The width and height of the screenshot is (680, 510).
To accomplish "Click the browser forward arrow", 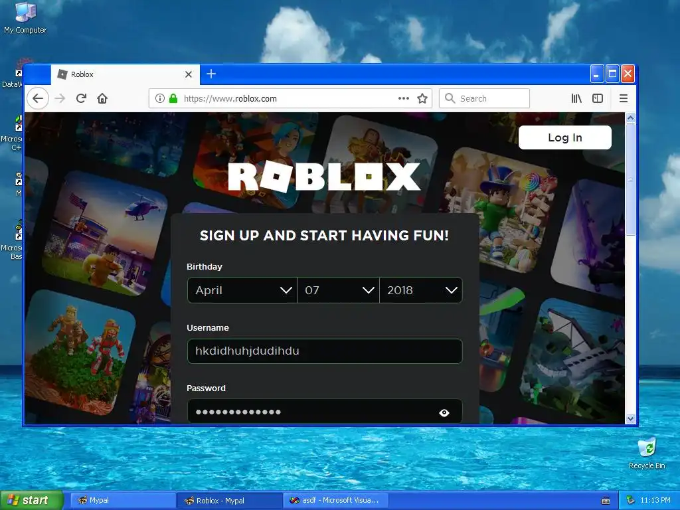I will pyautogui.click(x=60, y=98).
